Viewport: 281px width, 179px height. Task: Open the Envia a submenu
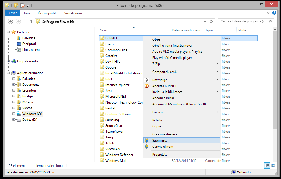(182, 112)
